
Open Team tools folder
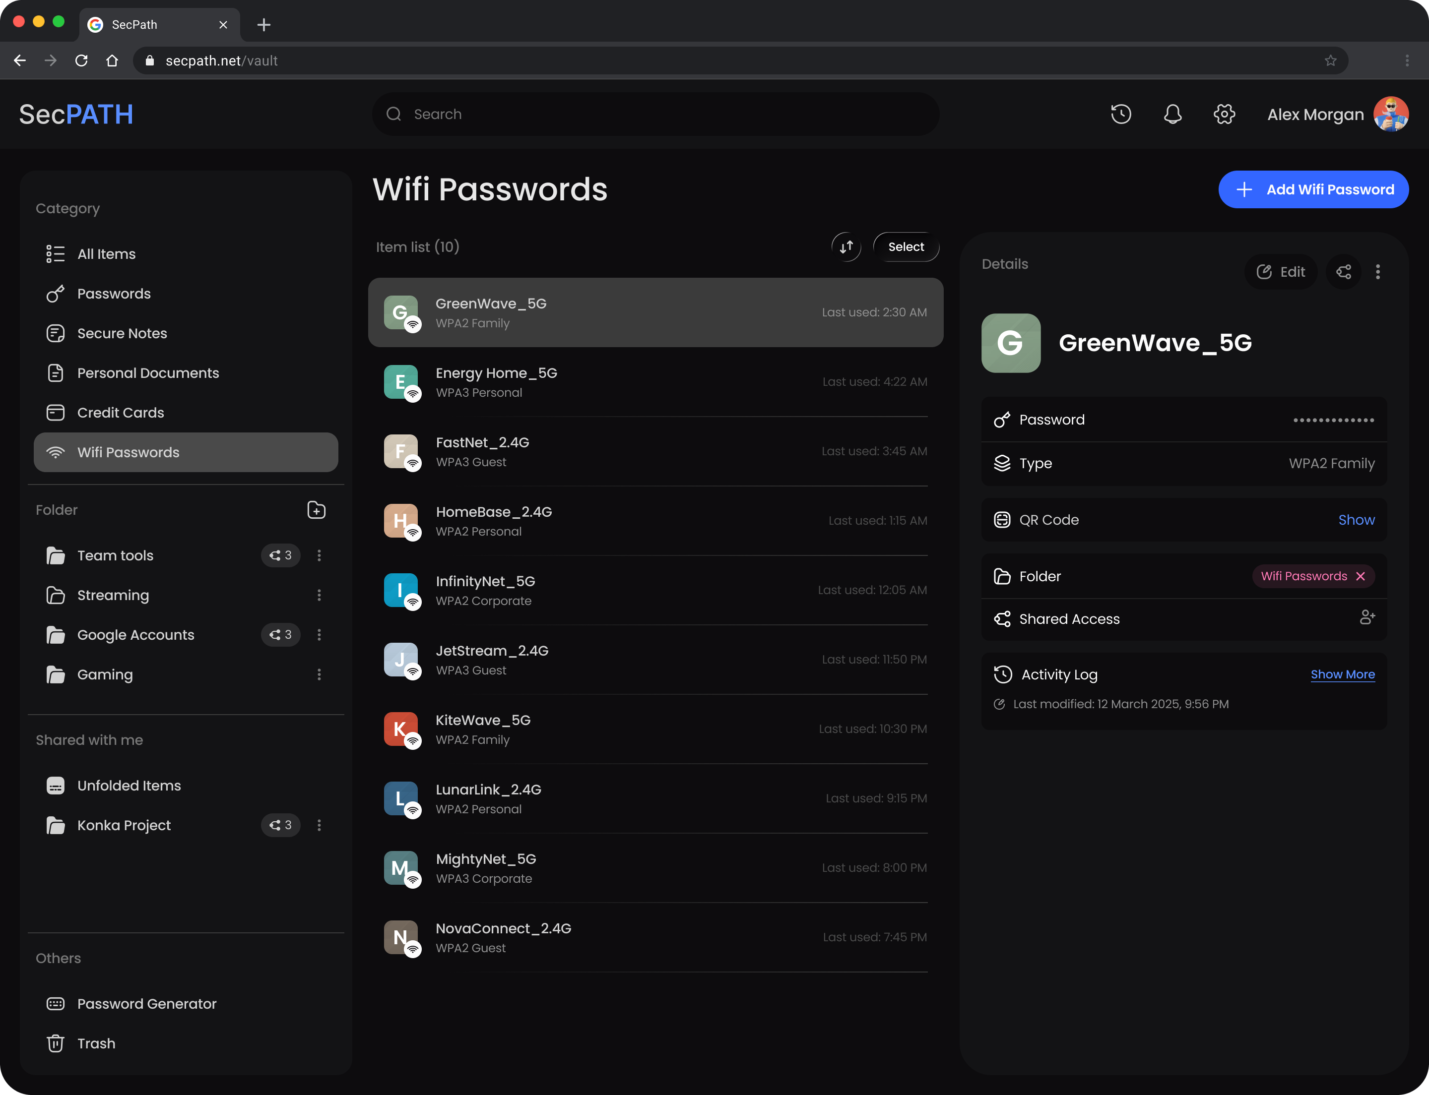click(x=116, y=555)
